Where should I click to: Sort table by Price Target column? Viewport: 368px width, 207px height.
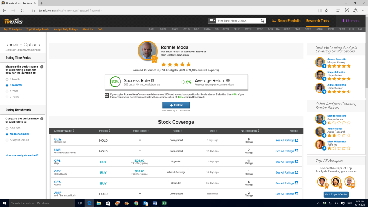141,131
